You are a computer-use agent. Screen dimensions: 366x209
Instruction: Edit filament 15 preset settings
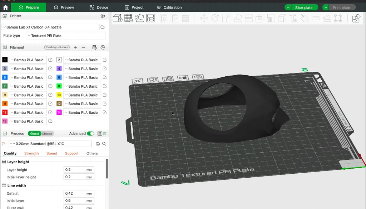pyautogui.click(x=50, y=121)
